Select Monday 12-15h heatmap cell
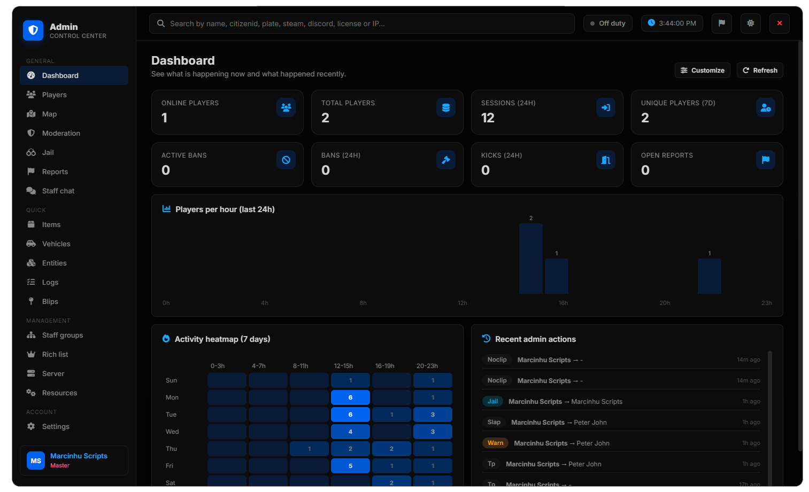The image size is (809, 492). pos(350,397)
